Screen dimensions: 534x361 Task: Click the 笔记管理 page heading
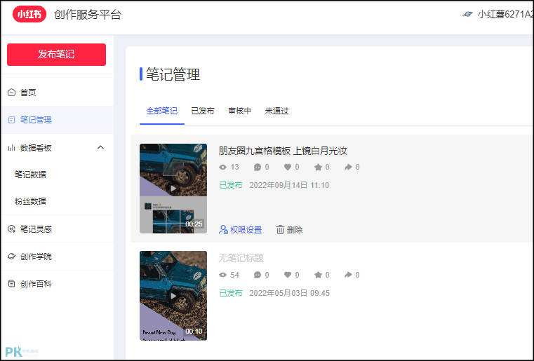[x=173, y=74]
